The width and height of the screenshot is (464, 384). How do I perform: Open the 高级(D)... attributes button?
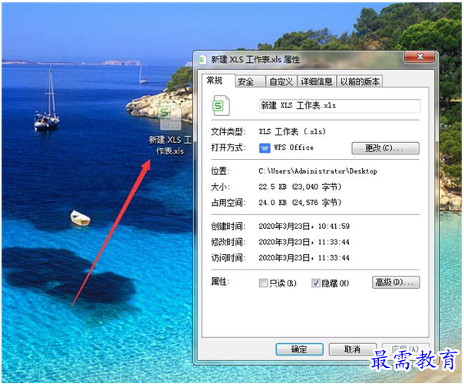coord(396,283)
